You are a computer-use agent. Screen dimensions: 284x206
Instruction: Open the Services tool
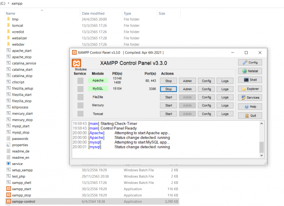(x=250, y=98)
